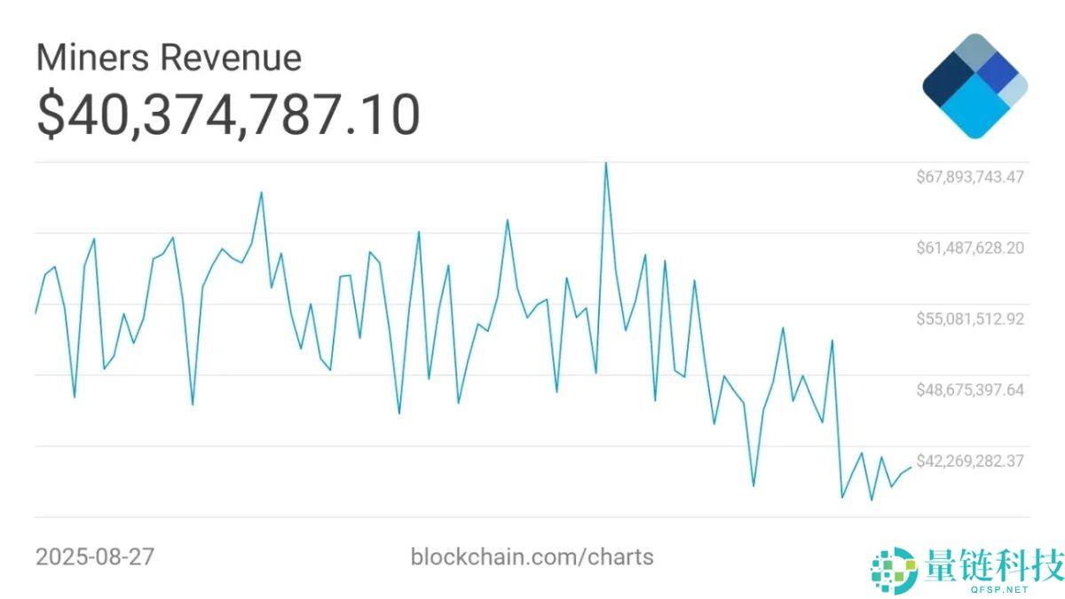The width and height of the screenshot is (1065, 599).
Task: Click the $67,893,743.47 axis label
Action: click(970, 177)
